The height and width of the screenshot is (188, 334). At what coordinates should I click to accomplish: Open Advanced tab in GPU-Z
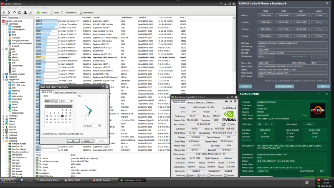point(200,102)
